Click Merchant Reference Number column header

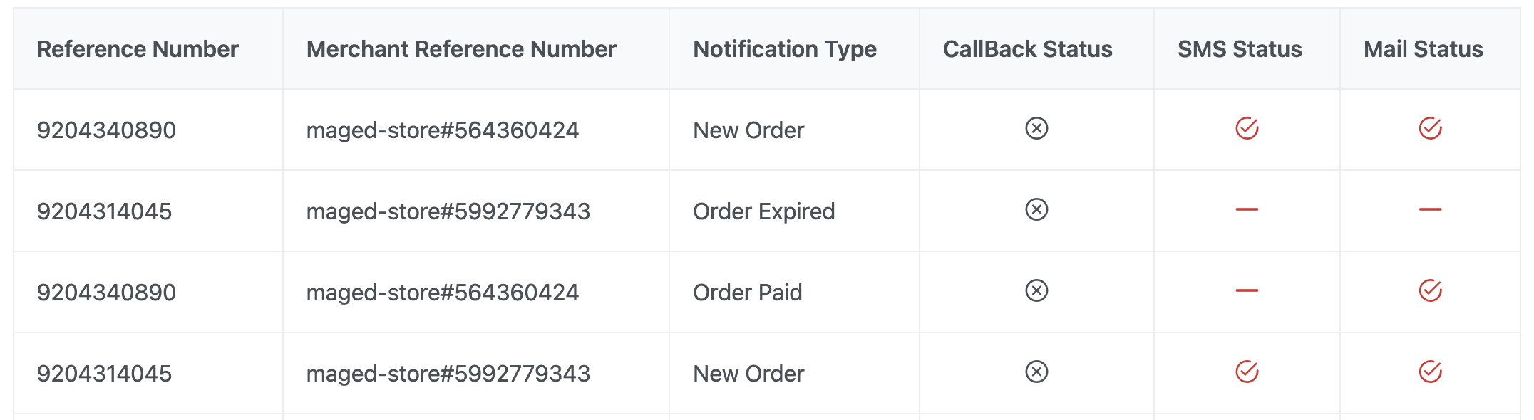pos(461,49)
